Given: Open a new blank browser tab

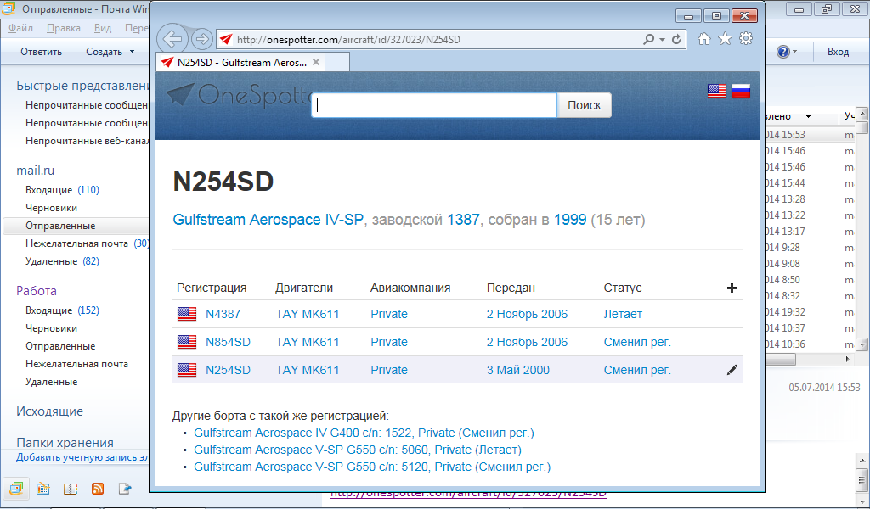Looking at the screenshot, I should tap(336, 62).
